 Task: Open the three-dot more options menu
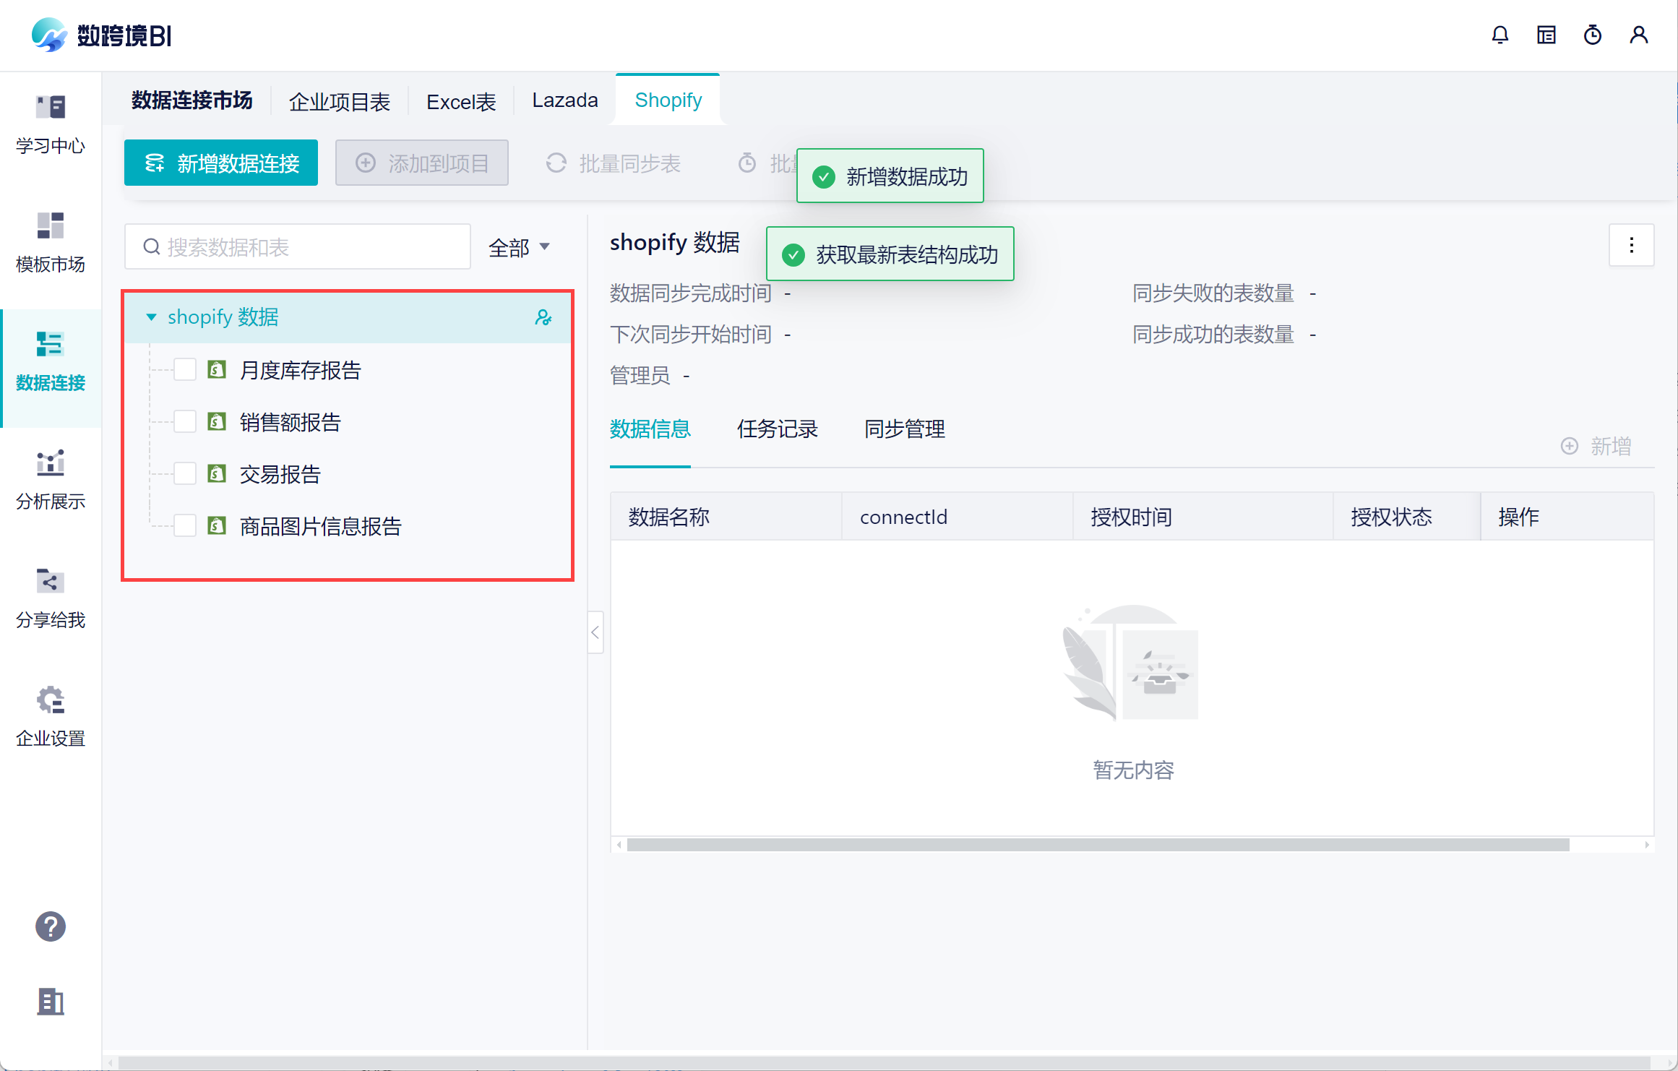click(x=1632, y=246)
